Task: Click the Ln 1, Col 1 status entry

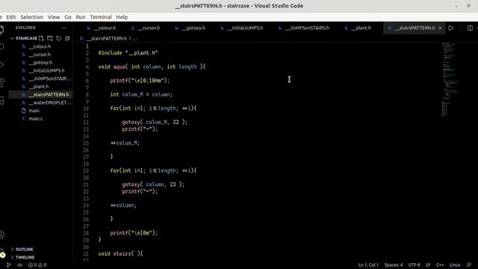Action: (x=368, y=265)
